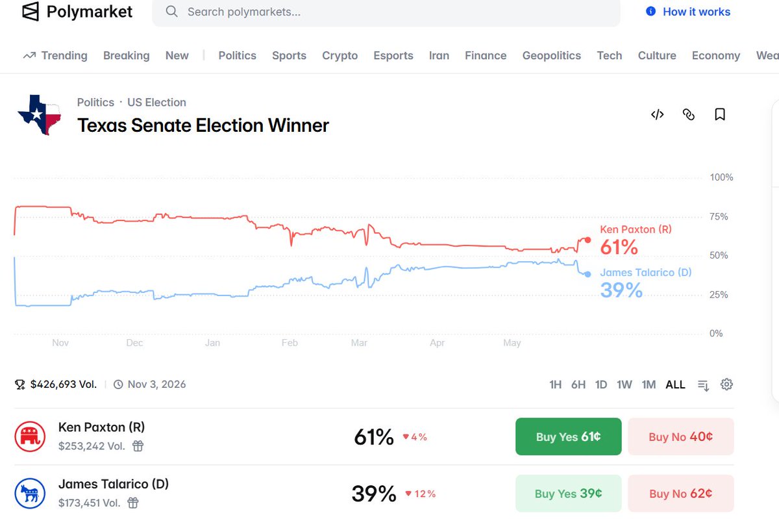
Task: Select the 1H chart timeframe
Action: click(x=555, y=385)
